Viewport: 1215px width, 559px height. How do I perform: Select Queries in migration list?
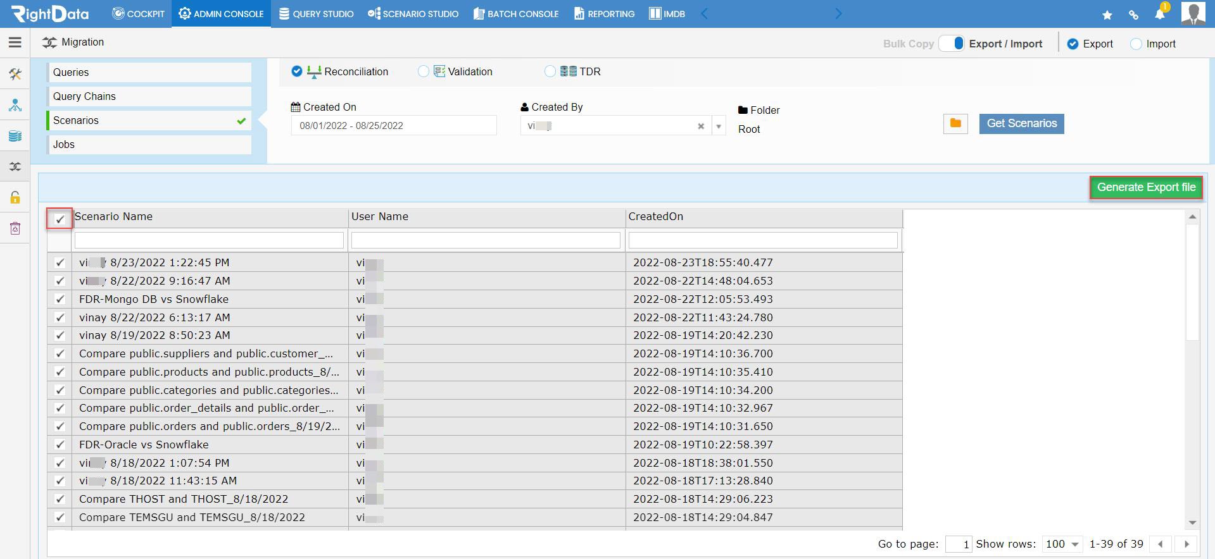[x=149, y=72]
